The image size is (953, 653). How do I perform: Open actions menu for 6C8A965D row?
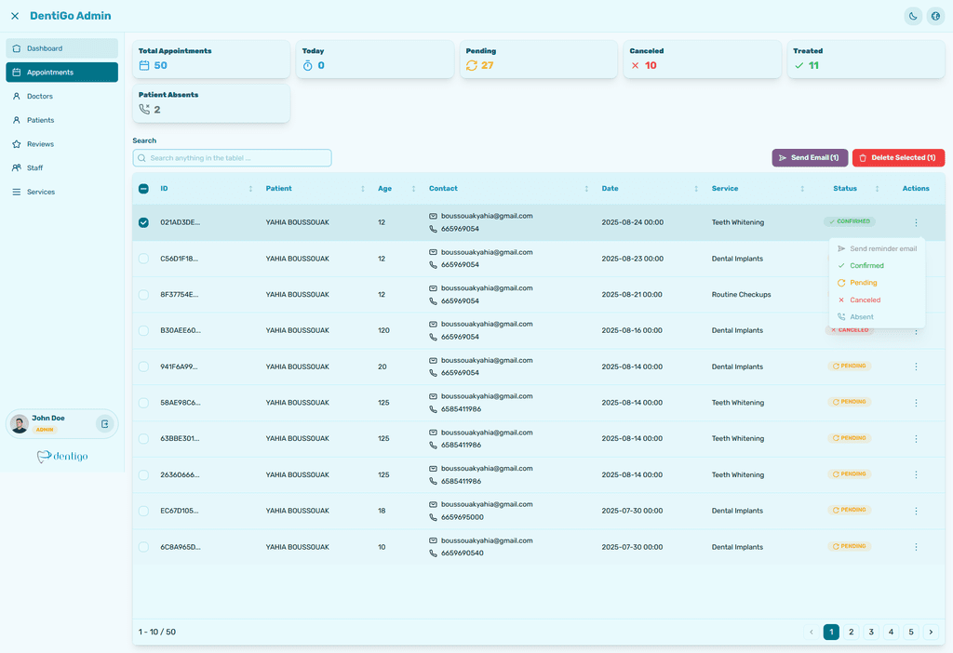click(916, 547)
